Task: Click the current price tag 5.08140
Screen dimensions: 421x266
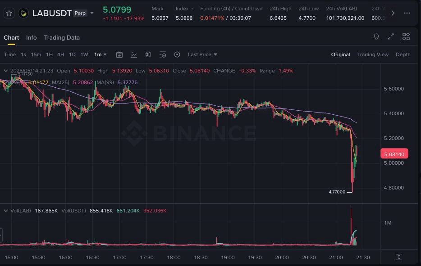Action: (x=394, y=154)
